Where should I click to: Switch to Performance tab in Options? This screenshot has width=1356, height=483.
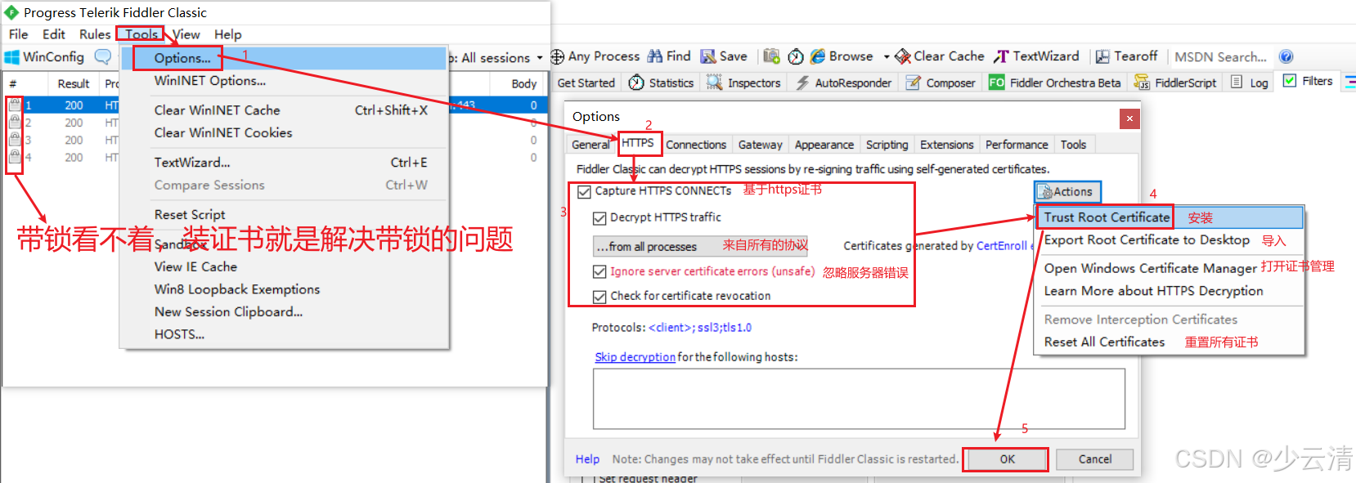(x=1017, y=145)
